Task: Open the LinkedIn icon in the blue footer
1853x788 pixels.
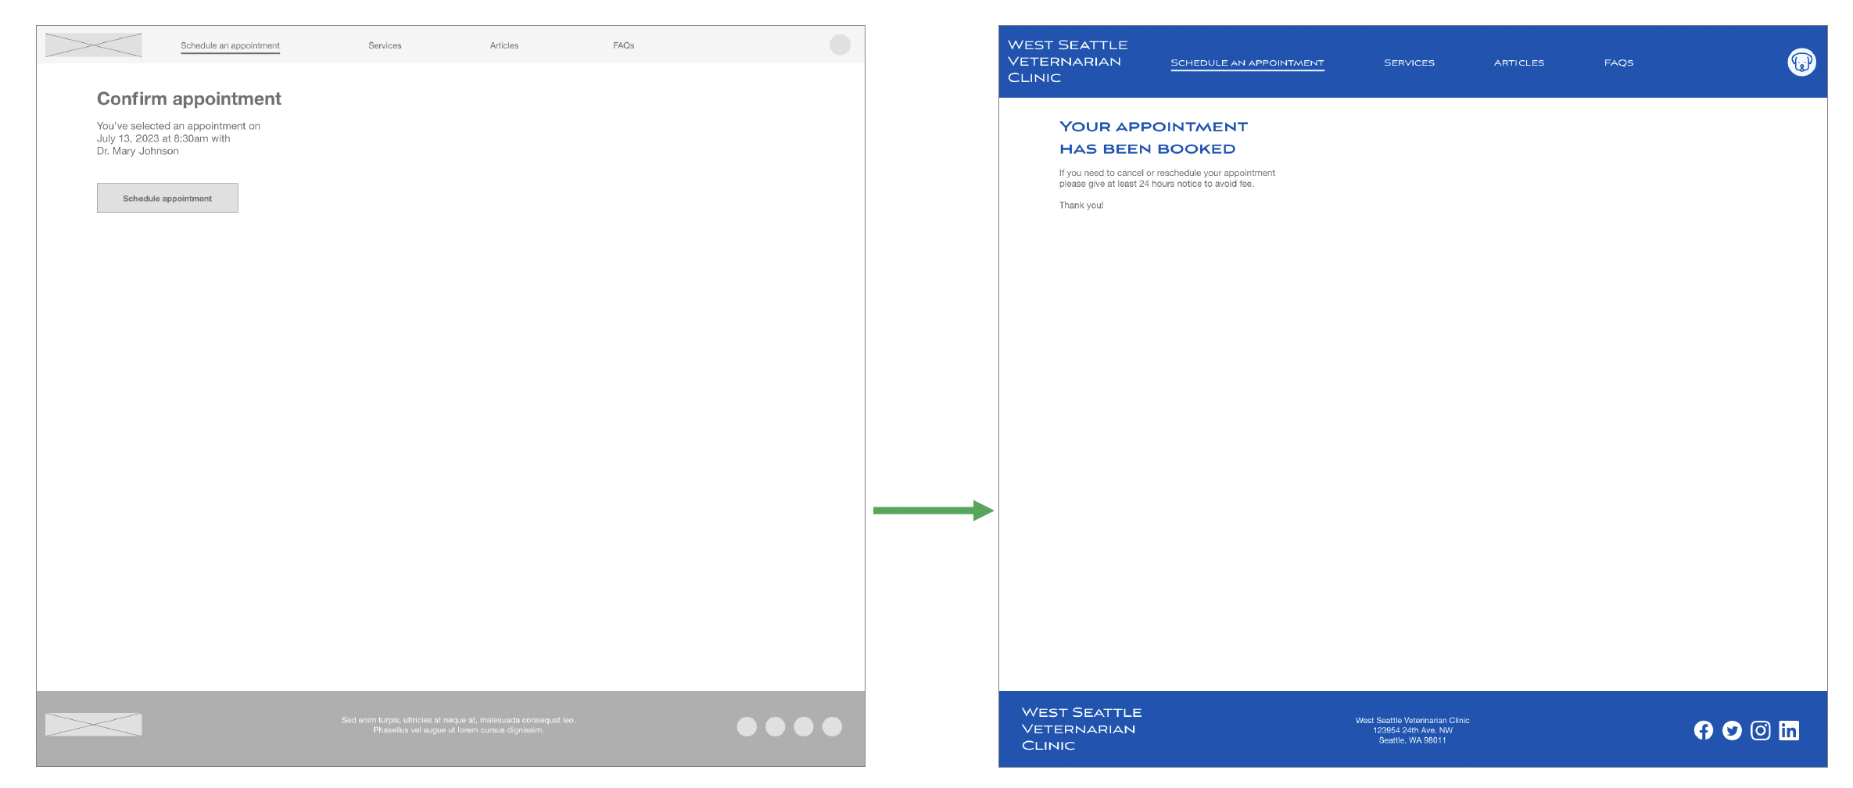Action: [1789, 730]
